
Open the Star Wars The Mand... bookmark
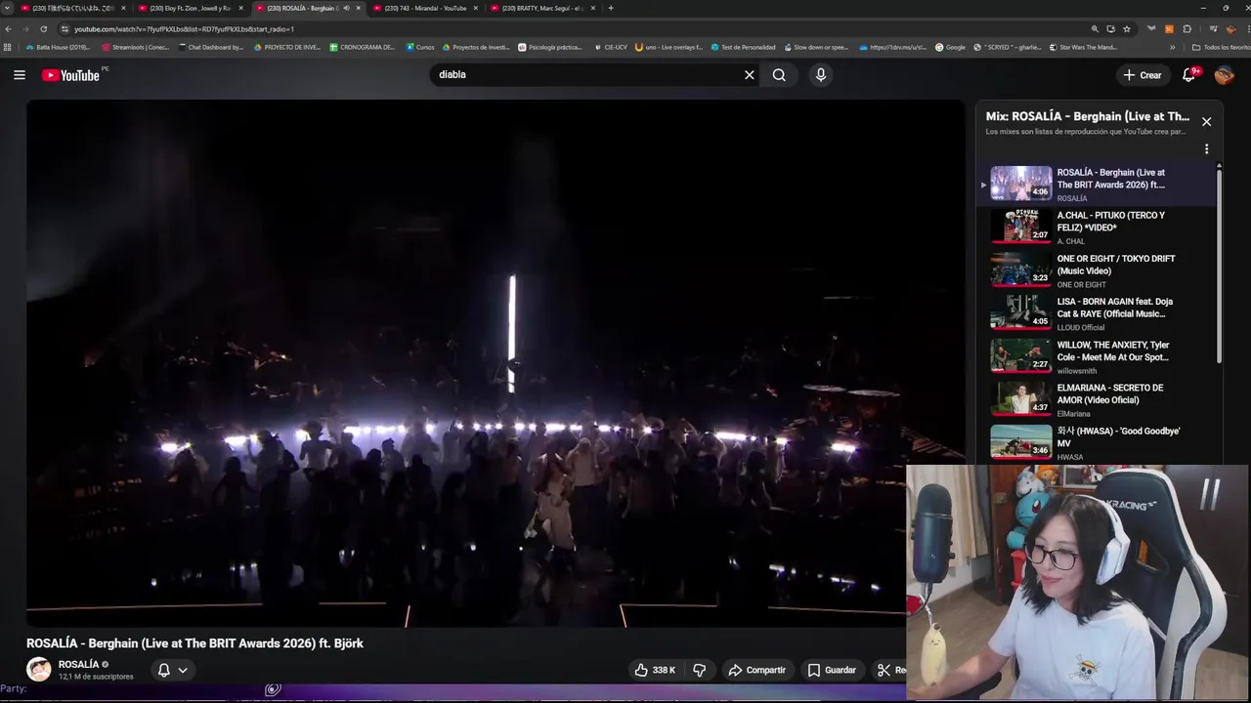pyautogui.click(x=1083, y=47)
